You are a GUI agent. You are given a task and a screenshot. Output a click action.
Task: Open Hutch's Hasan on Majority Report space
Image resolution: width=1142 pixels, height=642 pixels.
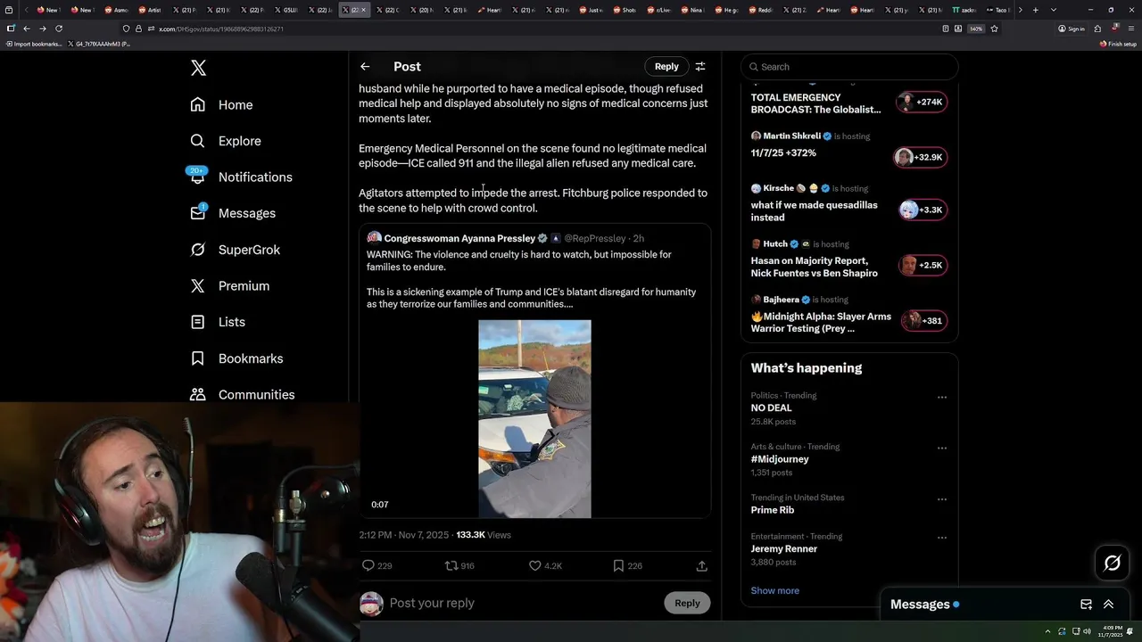[848, 259]
